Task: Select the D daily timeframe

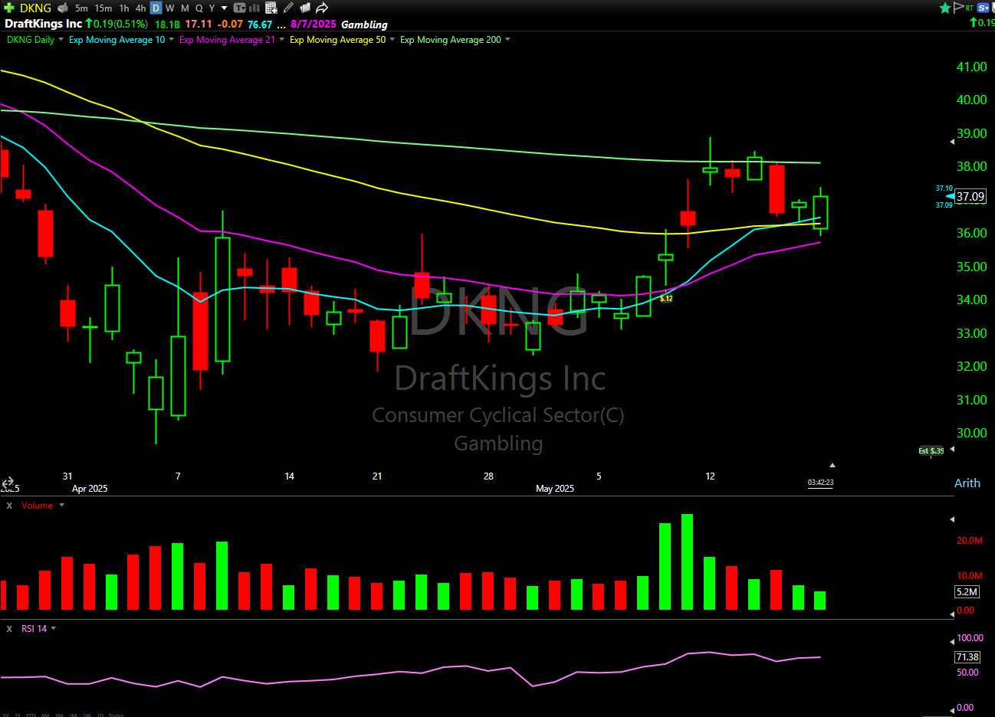Action: pyautogui.click(x=156, y=8)
